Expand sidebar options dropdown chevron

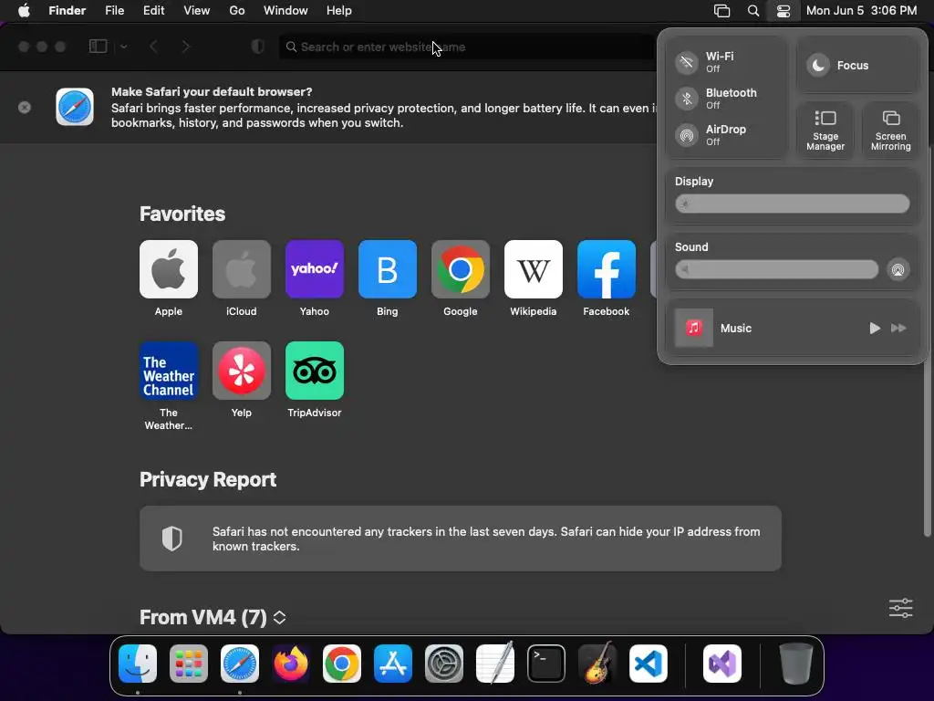(124, 47)
